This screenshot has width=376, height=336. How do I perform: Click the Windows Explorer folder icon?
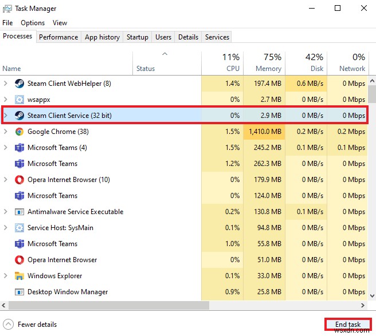click(x=19, y=276)
